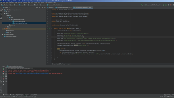Click the layout icon in the Run panel sidebar
This screenshot has height=98, width=174.
tap(3, 82)
